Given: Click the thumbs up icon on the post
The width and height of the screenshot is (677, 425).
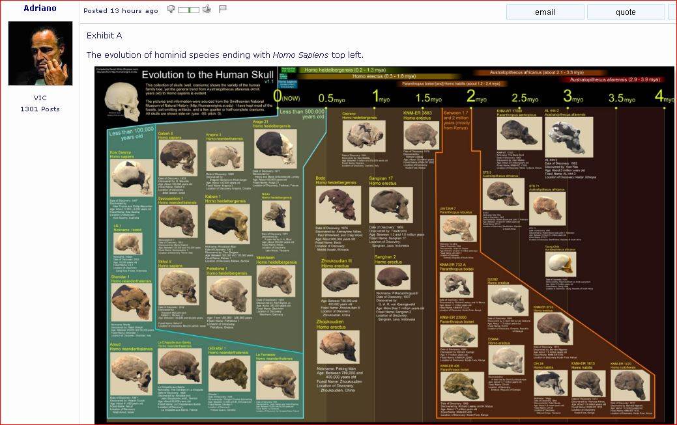Looking at the screenshot, I should [x=207, y=10].
